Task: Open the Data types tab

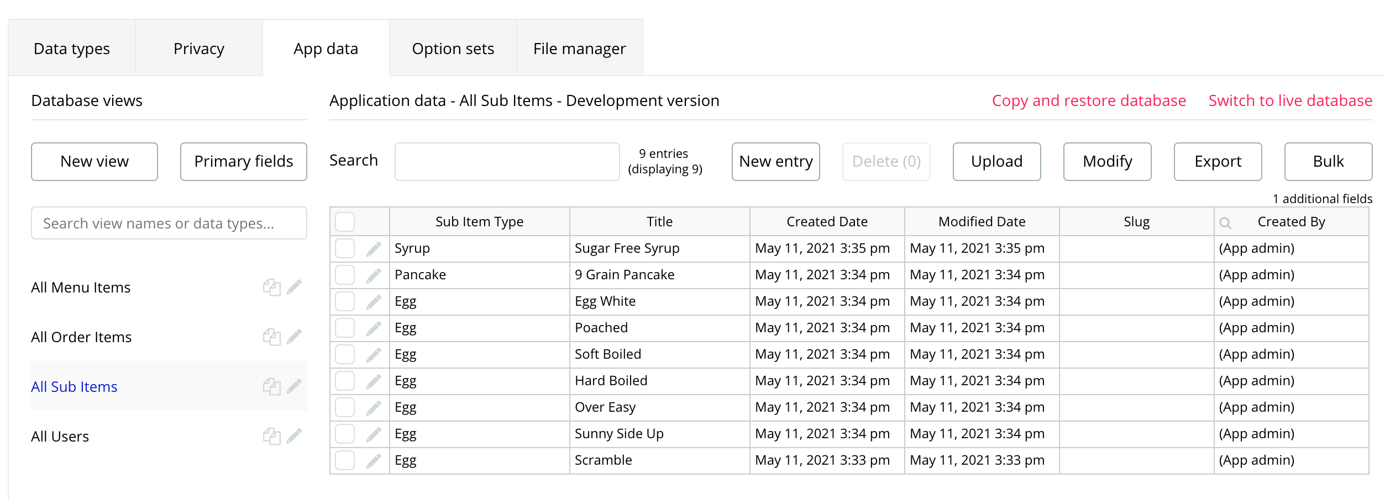Action: pos(72,49)
